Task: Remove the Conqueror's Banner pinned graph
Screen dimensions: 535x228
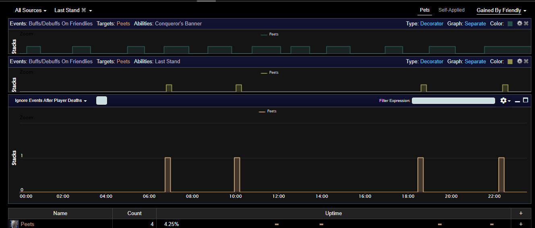Action: click(526, 23)
